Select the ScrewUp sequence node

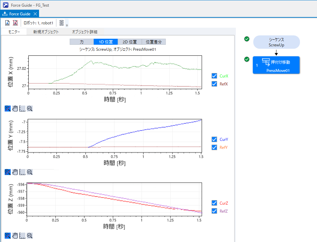click(276, 42)
